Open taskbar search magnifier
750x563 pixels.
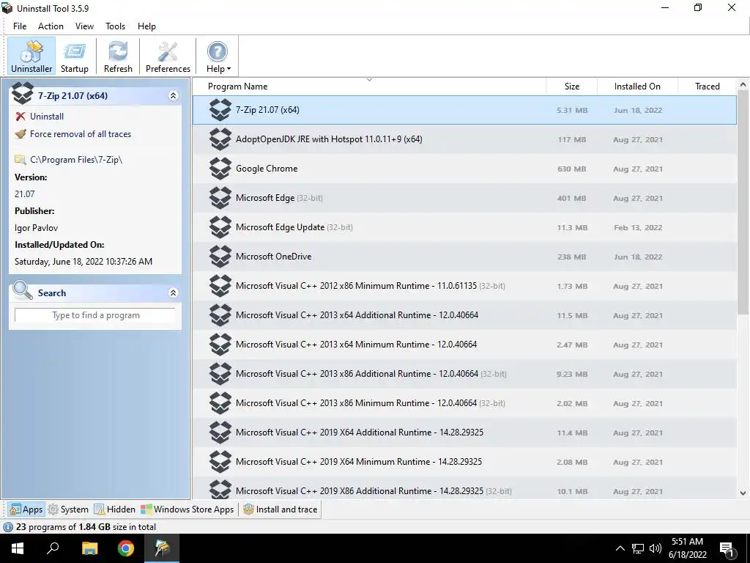pos(53,548)
